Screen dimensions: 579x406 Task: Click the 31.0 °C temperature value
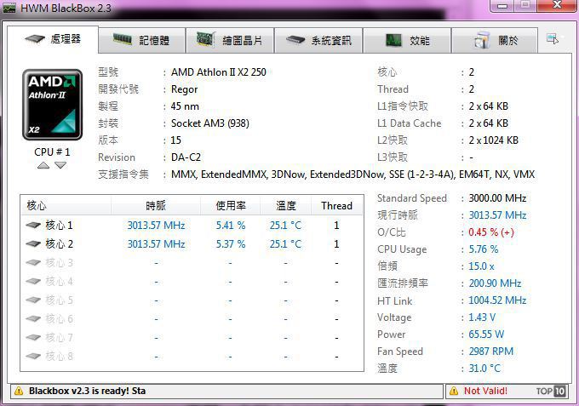[484, 368]
